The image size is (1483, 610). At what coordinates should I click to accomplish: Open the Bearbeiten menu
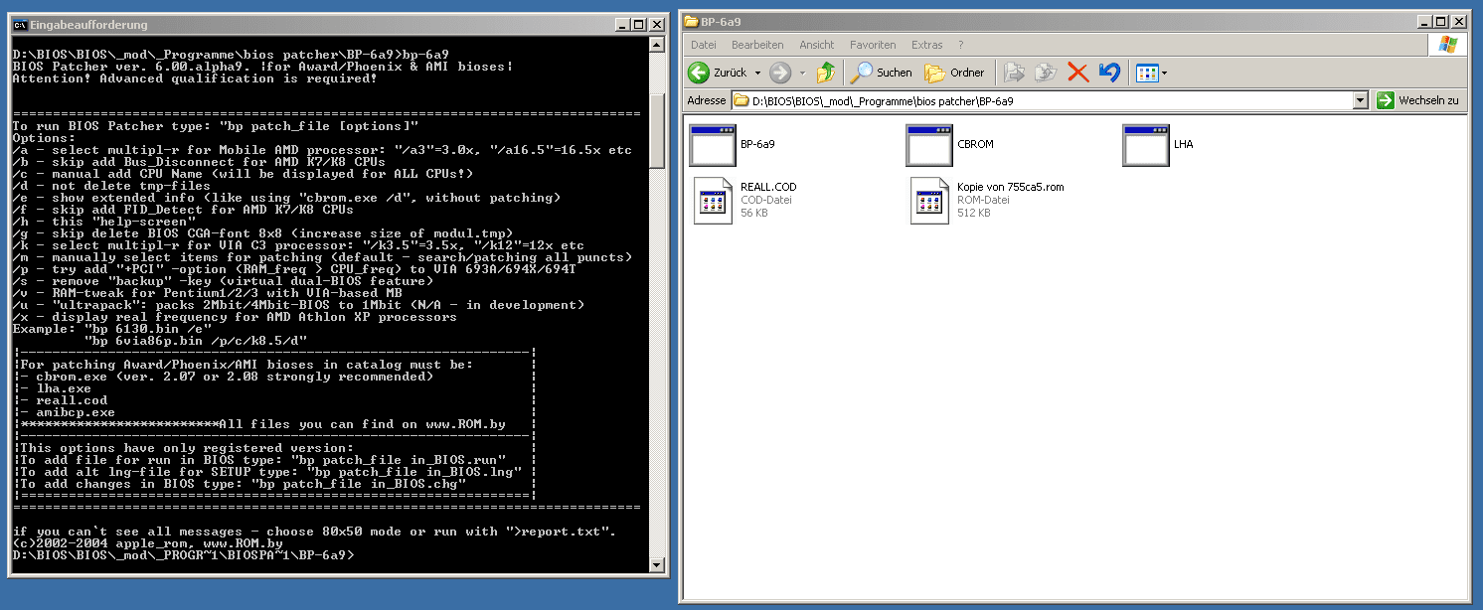pyautogui.click(x=757, y=45)
